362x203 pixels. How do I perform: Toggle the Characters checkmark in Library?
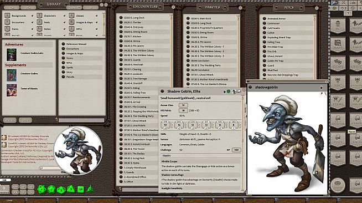click(x=64, y=16)
